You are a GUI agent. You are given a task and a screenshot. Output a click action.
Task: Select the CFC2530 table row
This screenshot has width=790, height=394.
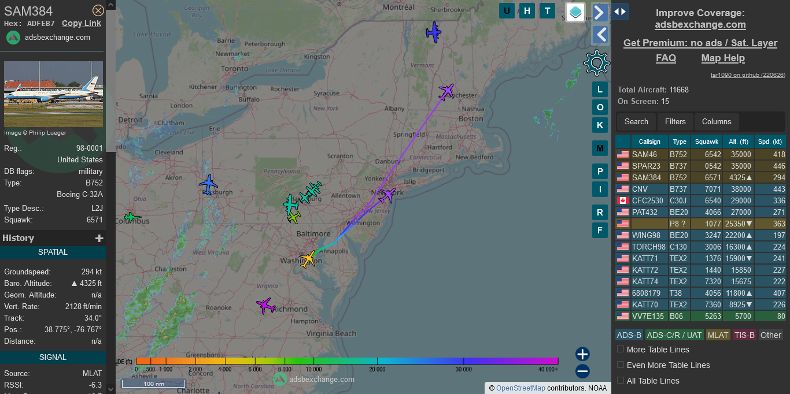click(x=700, y=200)
